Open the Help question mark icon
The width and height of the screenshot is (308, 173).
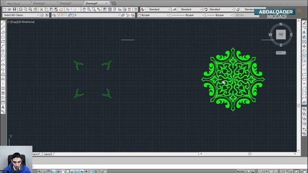click(136, 9)
